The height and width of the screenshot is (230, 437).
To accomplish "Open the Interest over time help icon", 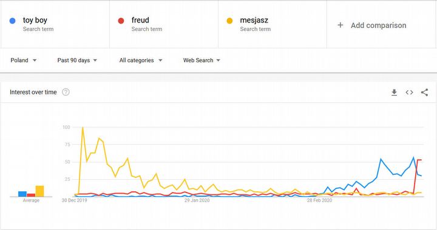I will [x=66, y=92].
